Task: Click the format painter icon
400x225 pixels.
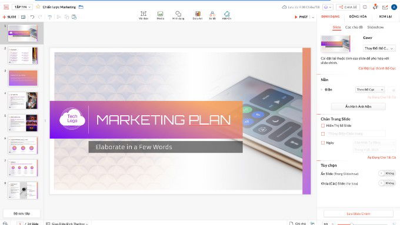Action: point(50,17)
